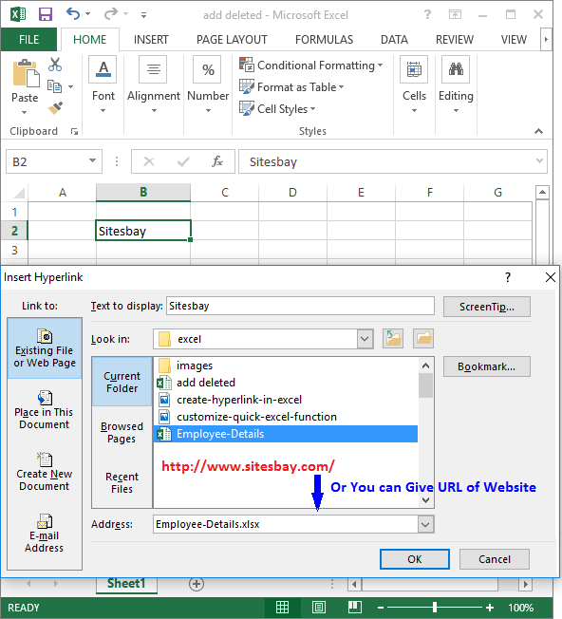This screenshot has width=562, height=619.
Task: Open the Excel help question mark
Action: point(427,15)
